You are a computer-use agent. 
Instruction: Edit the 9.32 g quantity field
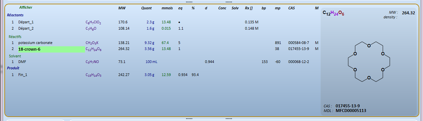tap(149, 43)
